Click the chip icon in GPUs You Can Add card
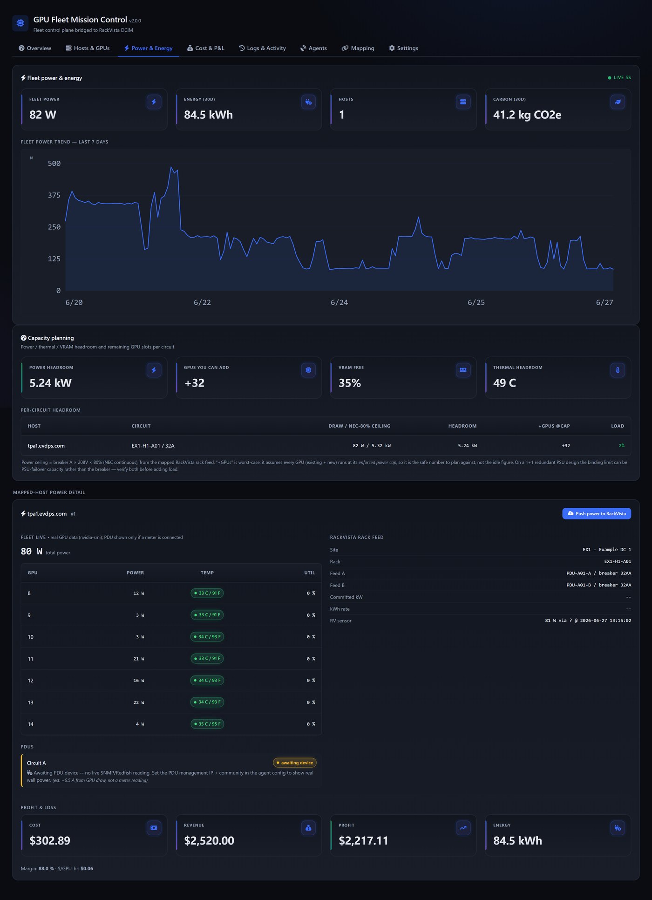Image resolution: width=652 pixels, height=900 pixels. (x=308, y=370)
